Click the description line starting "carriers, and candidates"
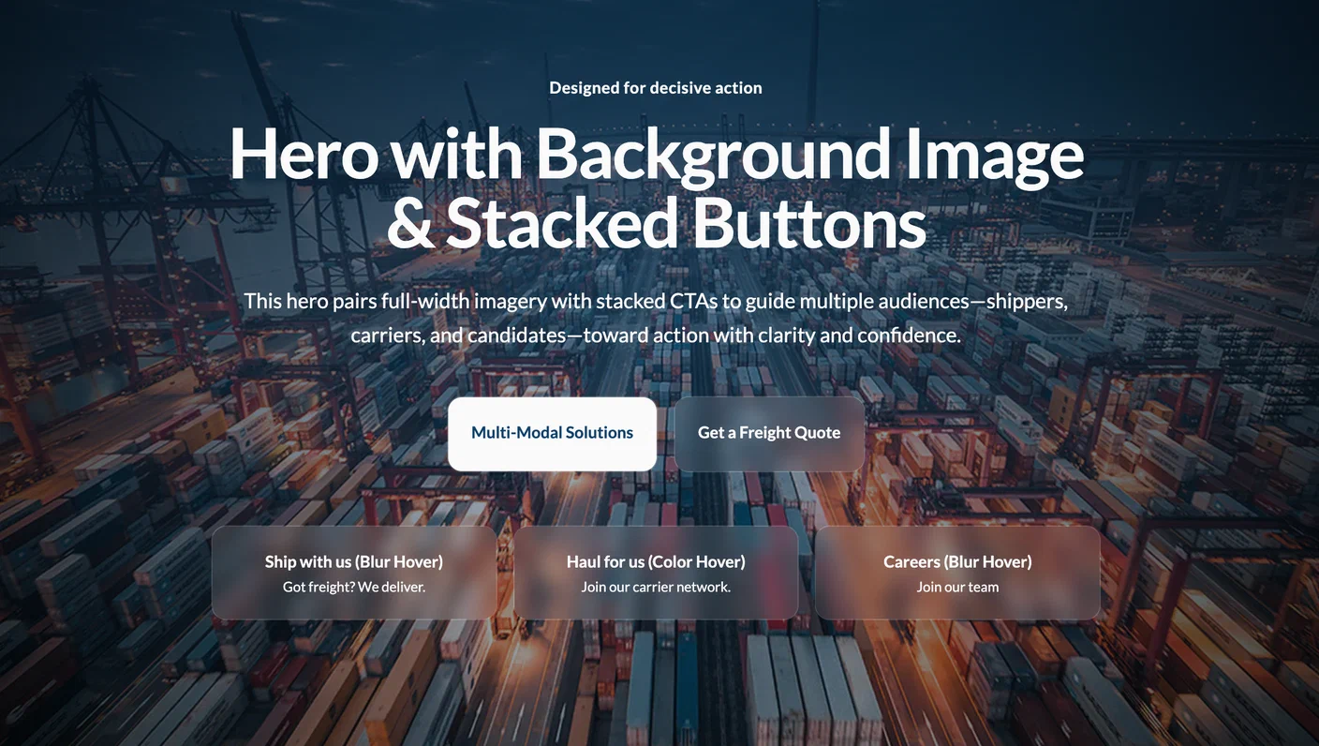The image size is (1319, 746). [656, 335]
